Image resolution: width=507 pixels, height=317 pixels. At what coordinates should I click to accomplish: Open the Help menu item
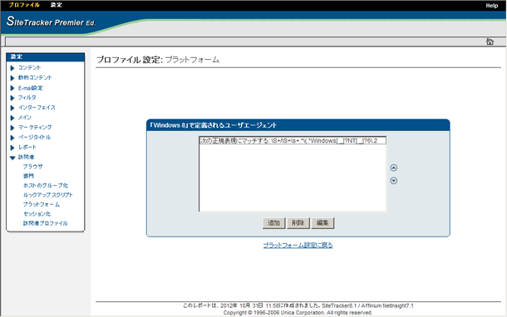tap(491, 6)
